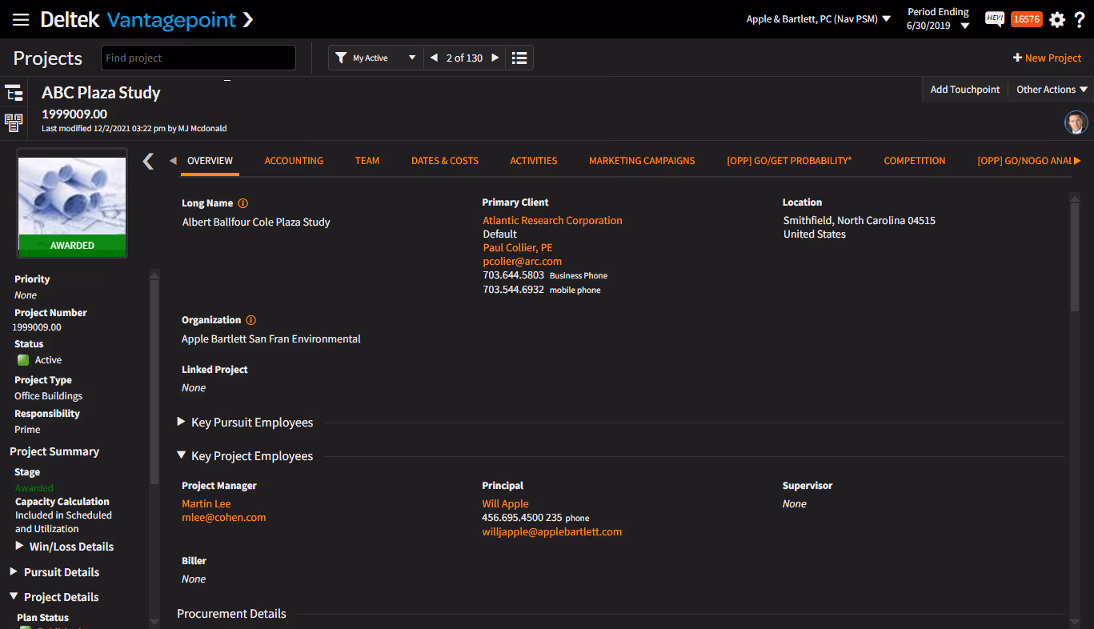
Task: Open the Activities tab
Action: click(534, 161)
